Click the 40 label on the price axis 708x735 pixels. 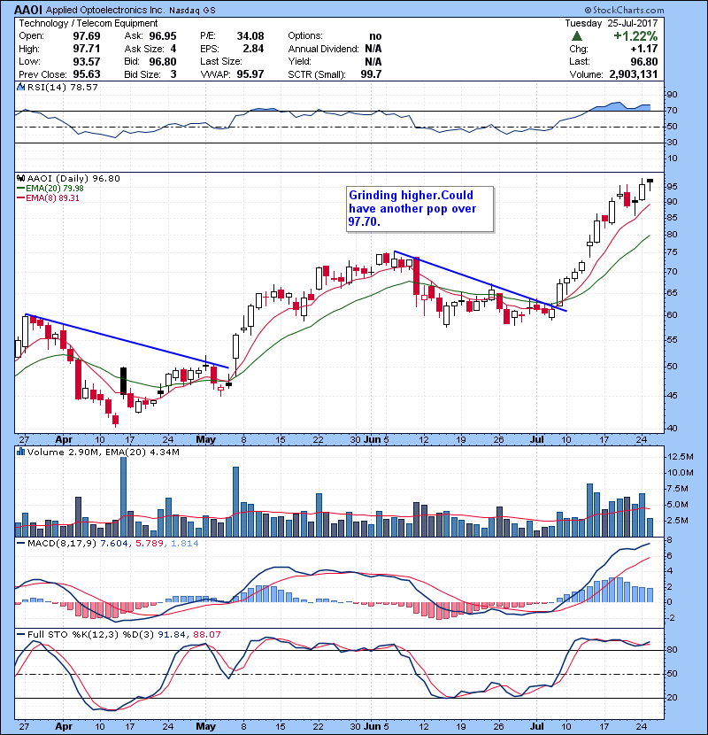click(672, 428)
